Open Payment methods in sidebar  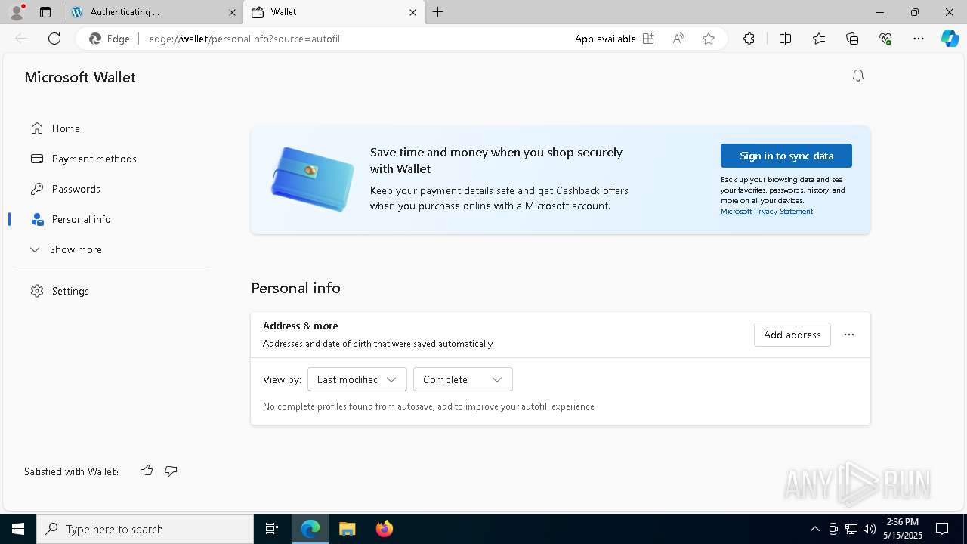[112, 159]
